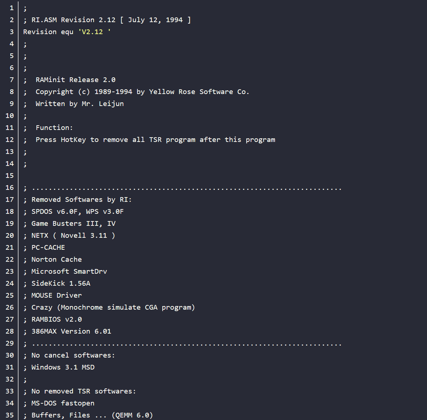Click the word 'Revision' before equ

[x=40, y=32]
